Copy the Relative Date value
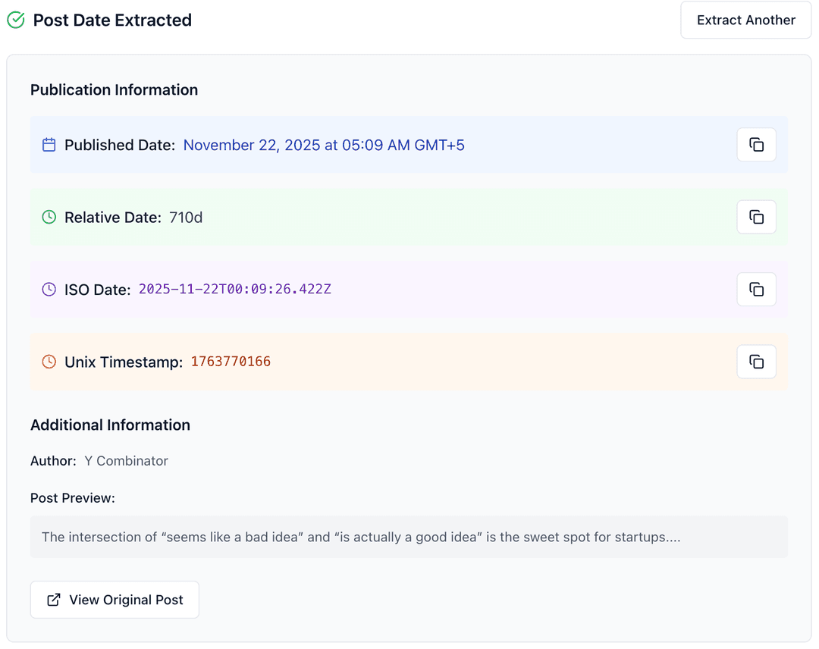819x649 pixels. [x=756, y=218]
